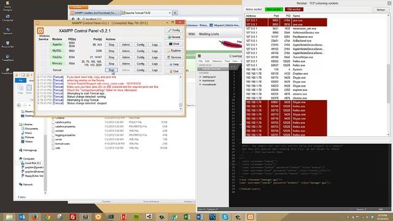
Task: Click Quit in the XAMPP panel
Action: [174, 71]
